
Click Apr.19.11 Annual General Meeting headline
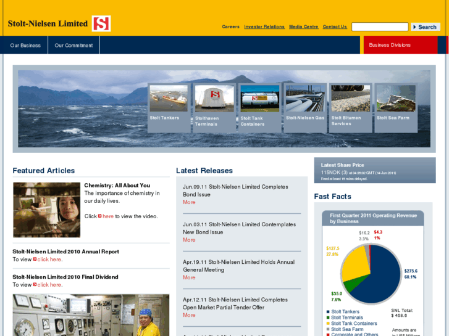coord(239,266)
